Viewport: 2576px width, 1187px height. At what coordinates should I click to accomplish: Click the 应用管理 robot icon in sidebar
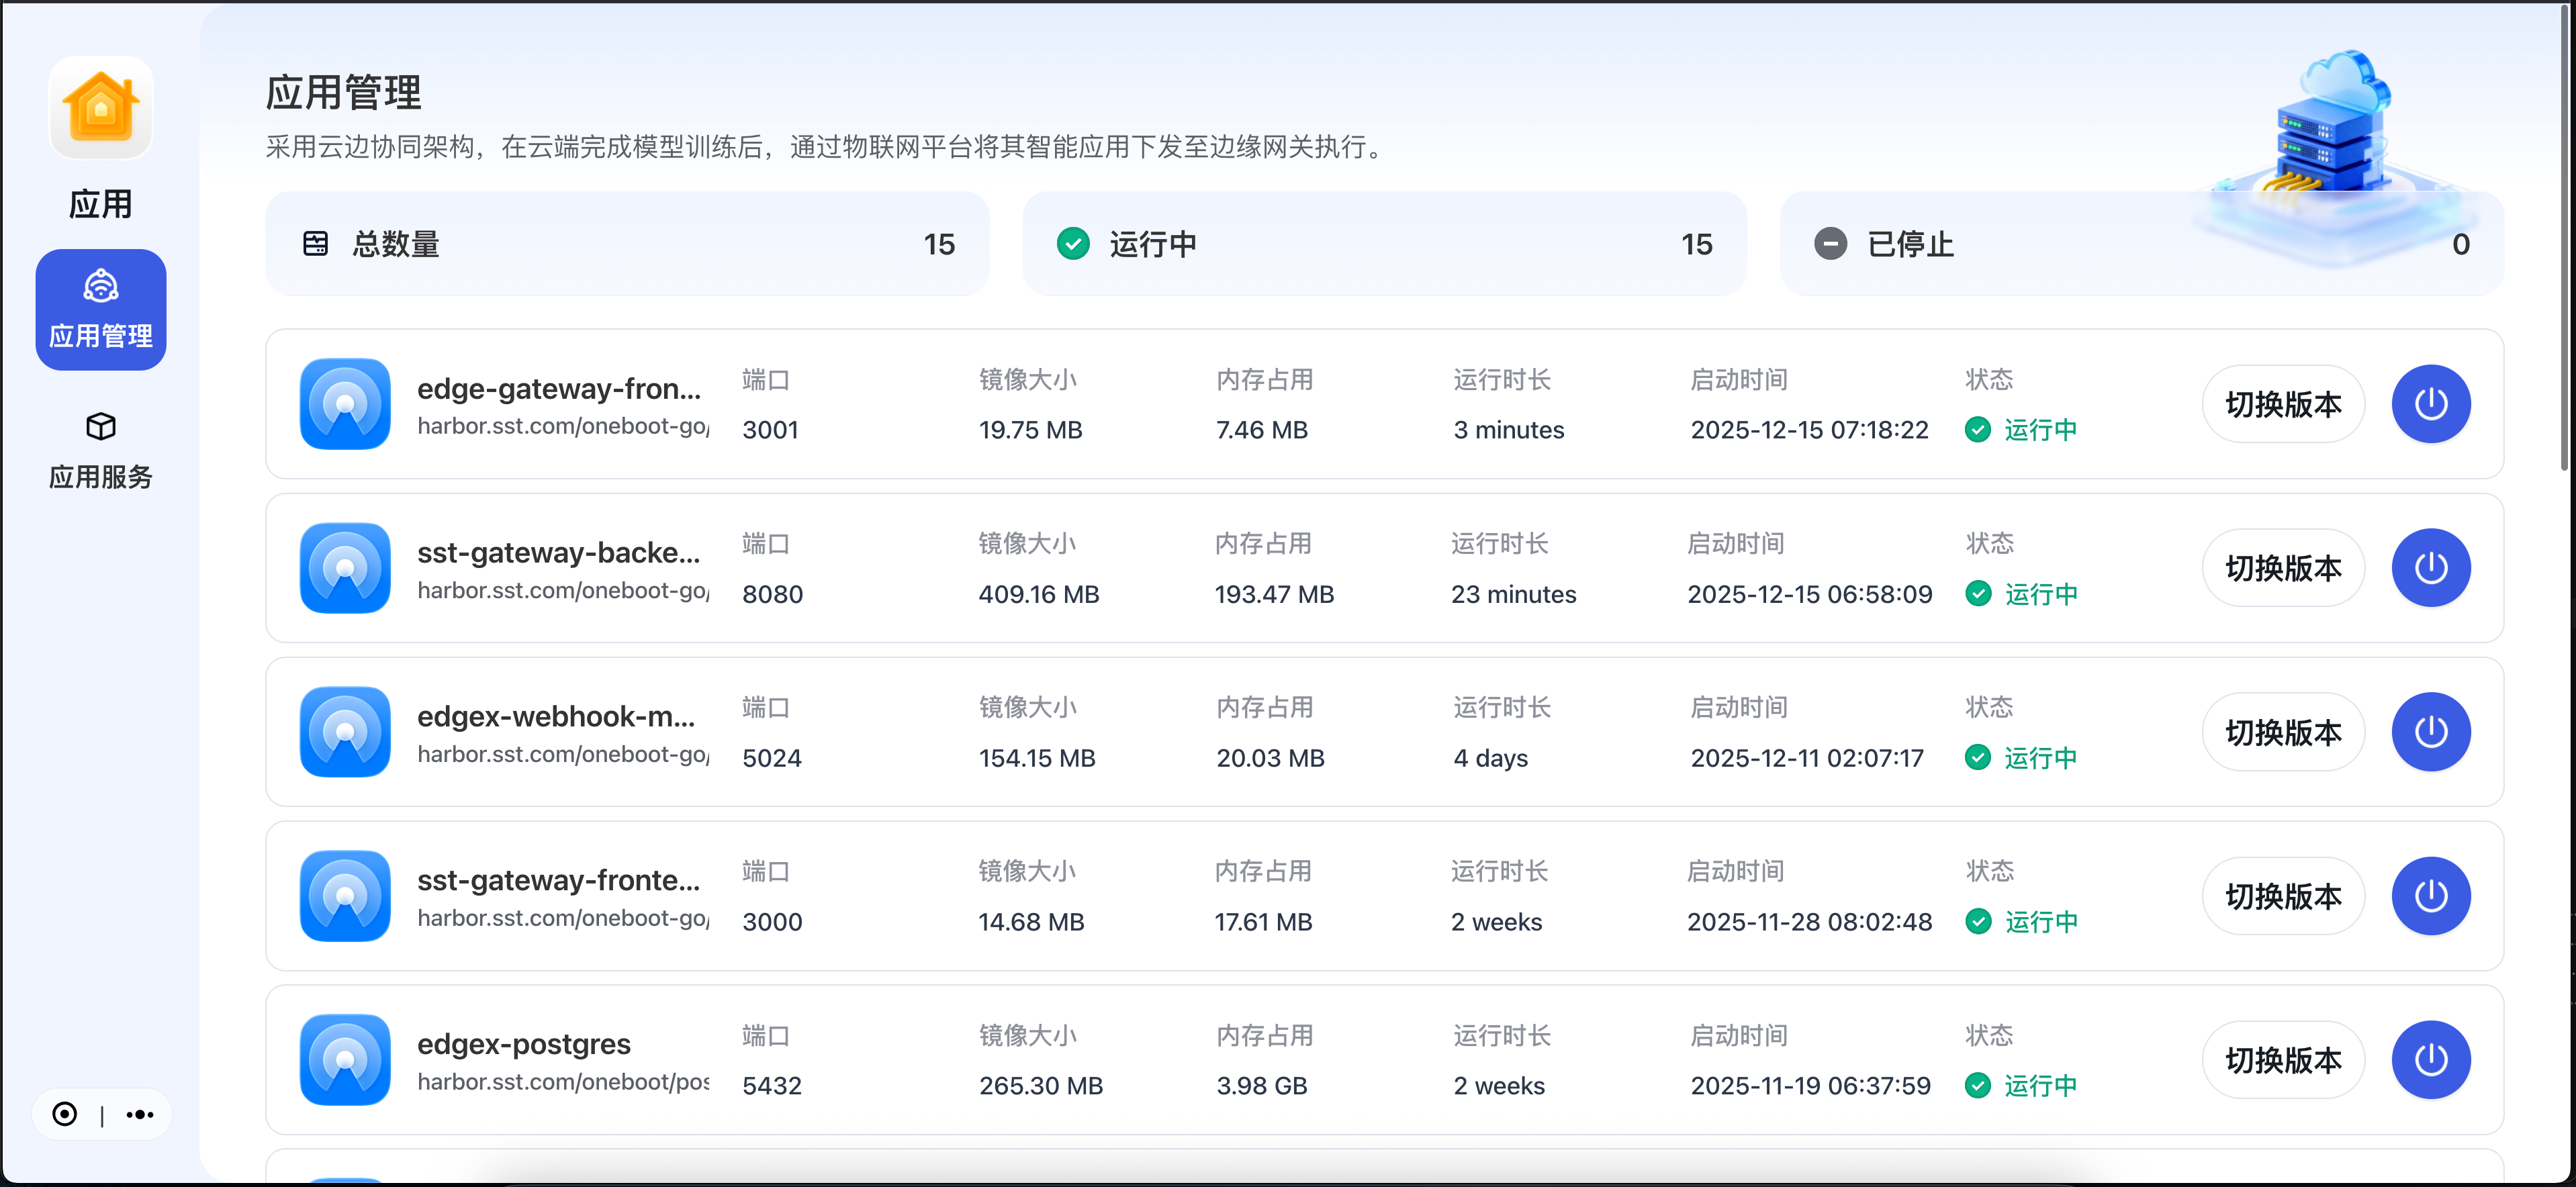click(100, 284)
